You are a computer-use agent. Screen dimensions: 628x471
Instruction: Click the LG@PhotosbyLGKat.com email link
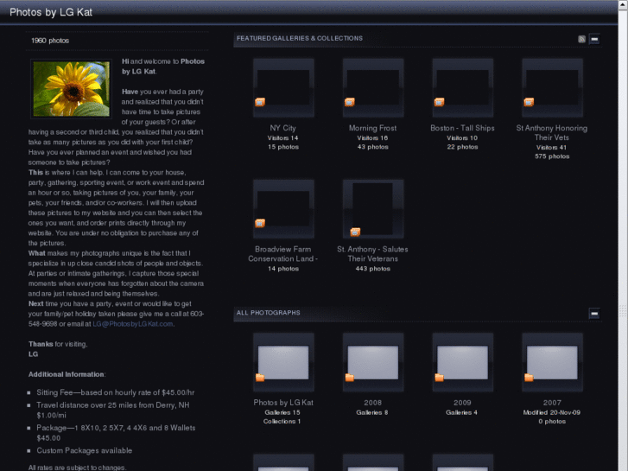(132, 324)
